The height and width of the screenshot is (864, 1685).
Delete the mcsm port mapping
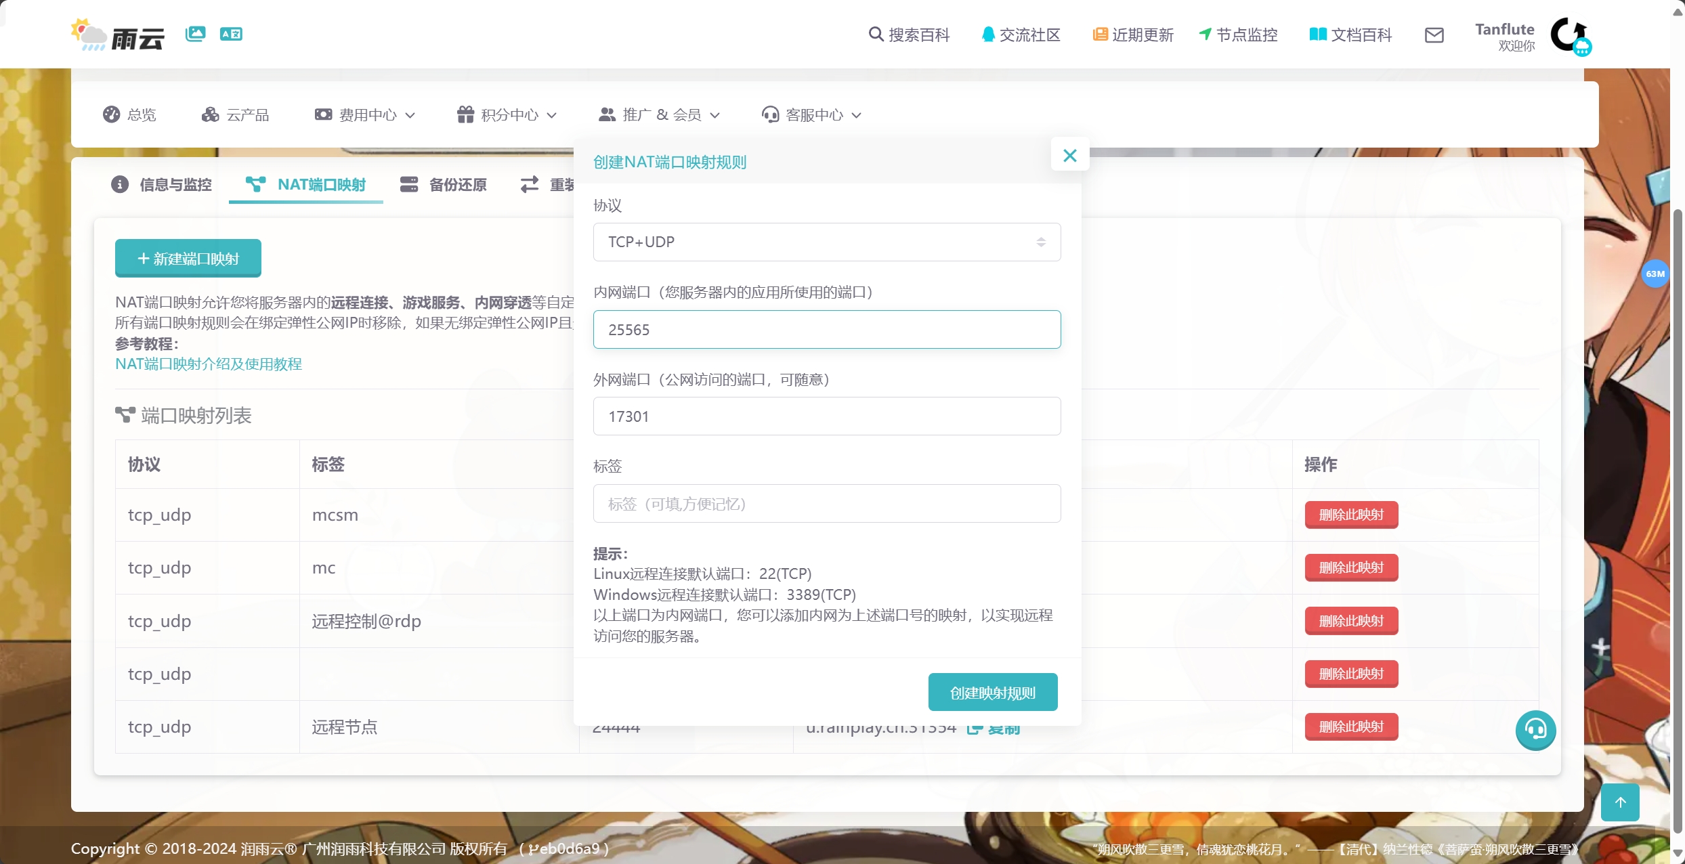1350,515
